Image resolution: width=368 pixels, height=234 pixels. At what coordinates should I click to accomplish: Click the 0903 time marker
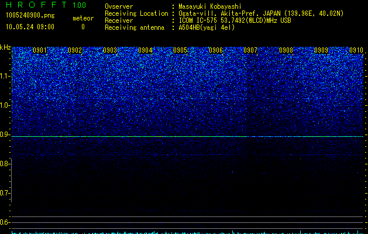(110, 50)
